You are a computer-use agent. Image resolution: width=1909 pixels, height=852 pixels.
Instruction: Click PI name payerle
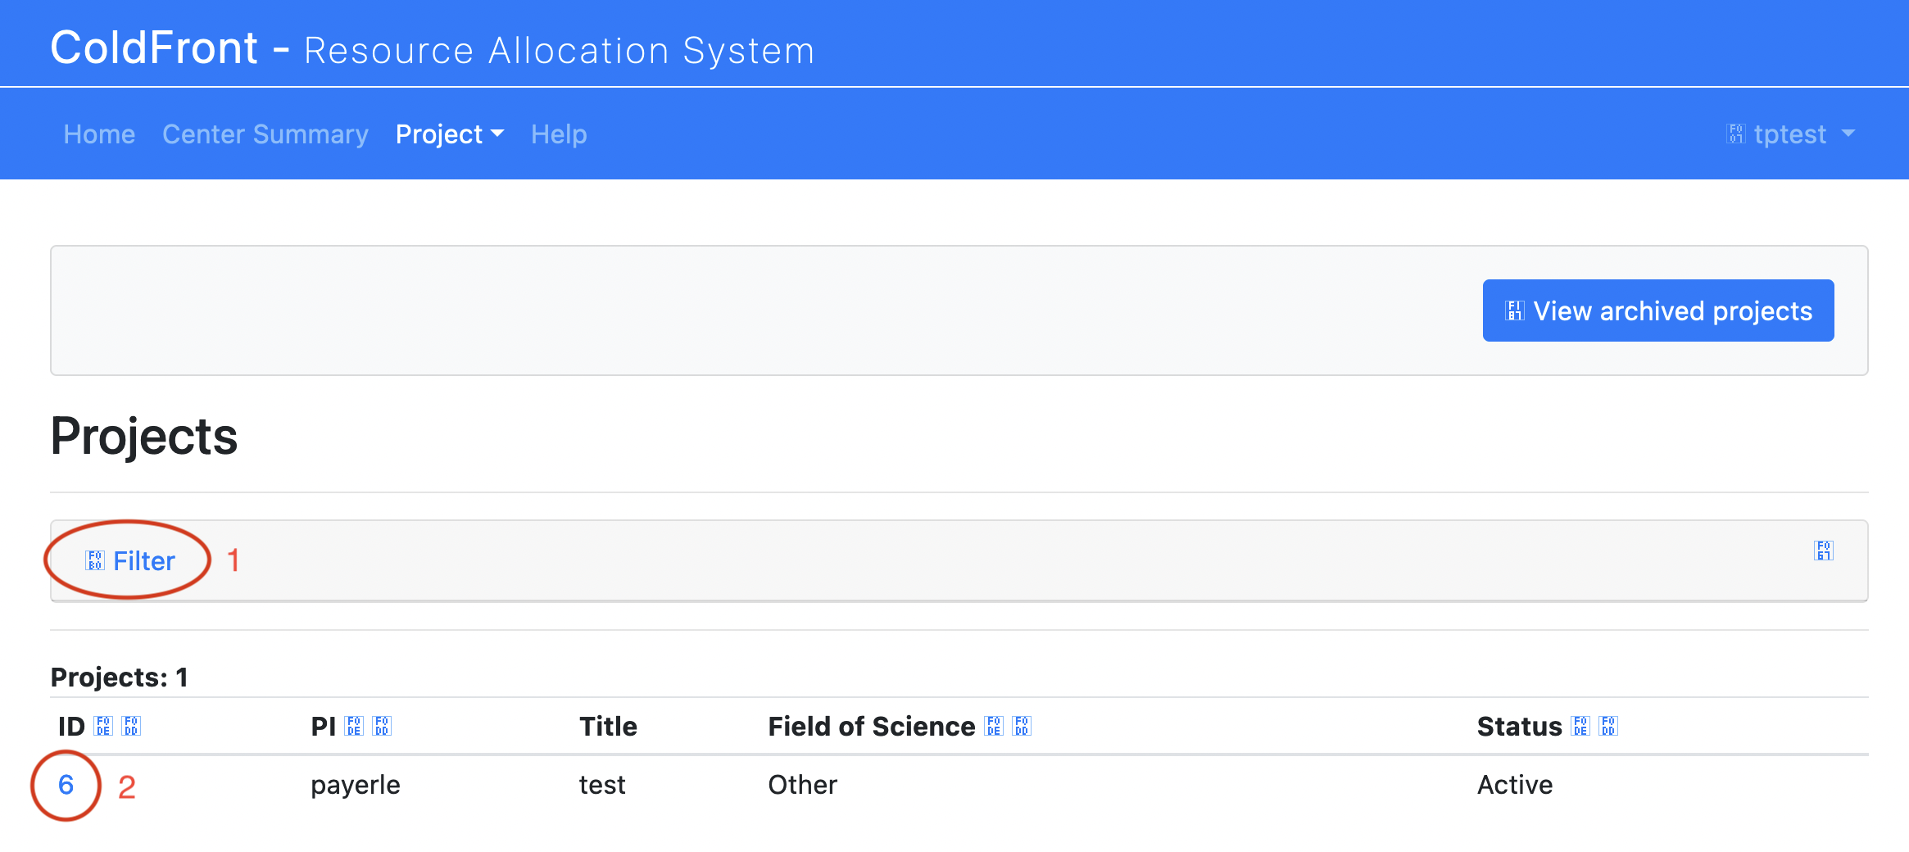coord(356,785)
